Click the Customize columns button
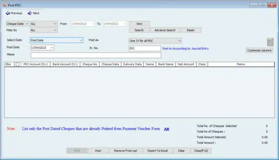 (x=259, y=50)
